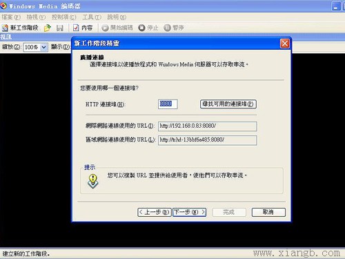Open the 檢視 menu

(x=36, y=17)
